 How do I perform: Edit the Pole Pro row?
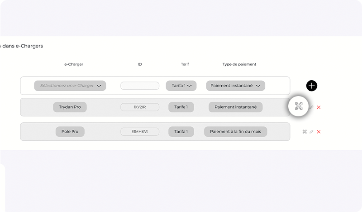(311, 132)
